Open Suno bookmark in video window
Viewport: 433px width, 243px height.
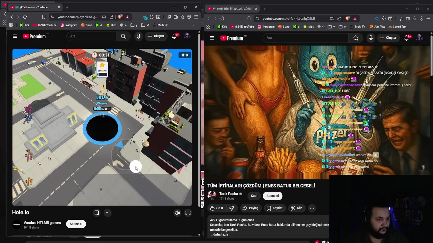(x=283, y=27)
